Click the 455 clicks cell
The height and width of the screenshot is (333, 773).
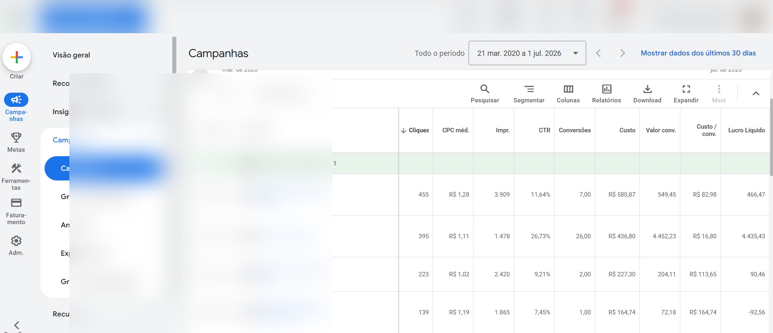point(424,195)
